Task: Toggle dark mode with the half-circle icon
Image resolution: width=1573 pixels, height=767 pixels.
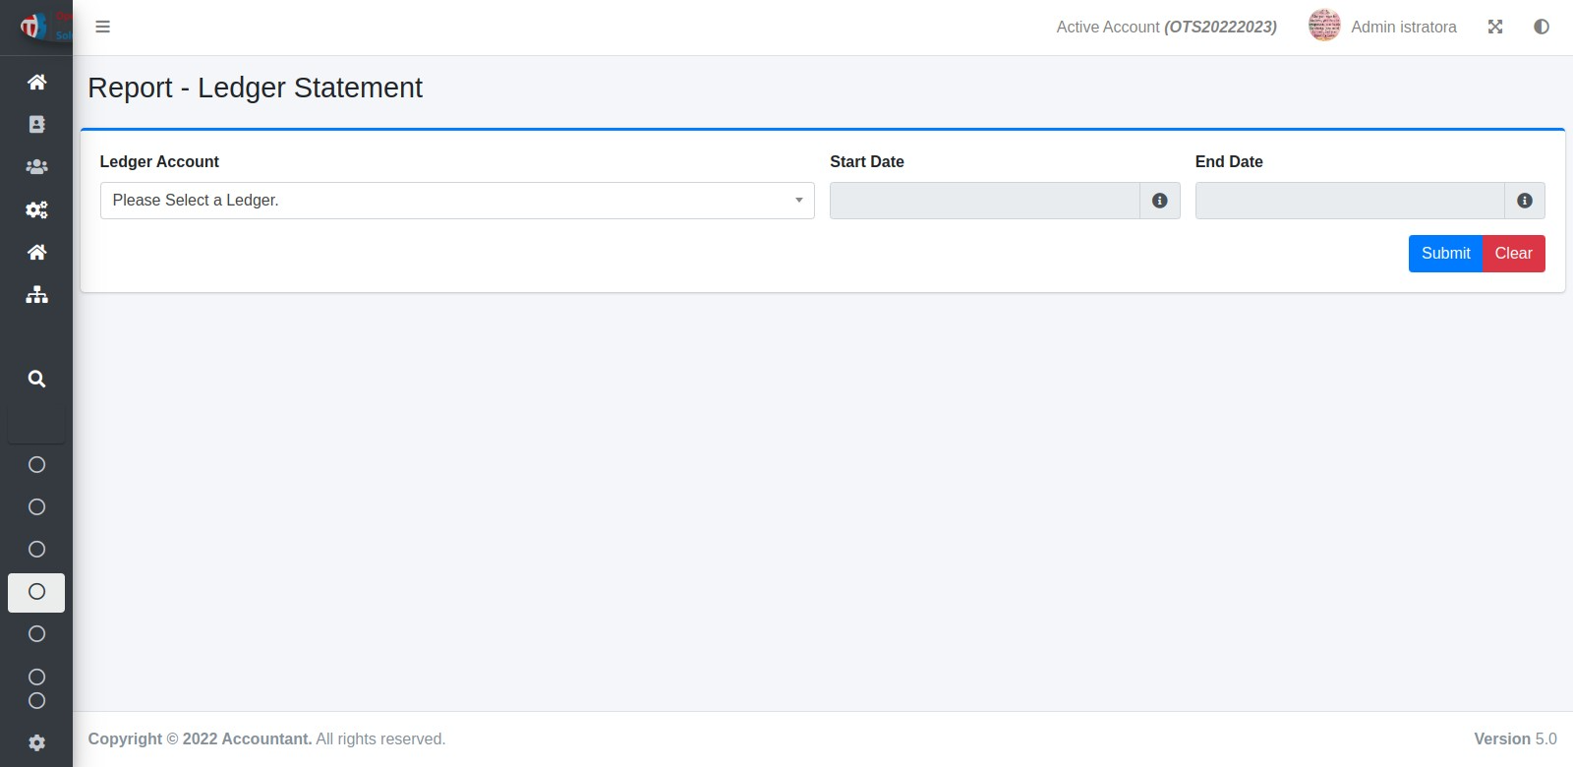Action: point(1542,27)
